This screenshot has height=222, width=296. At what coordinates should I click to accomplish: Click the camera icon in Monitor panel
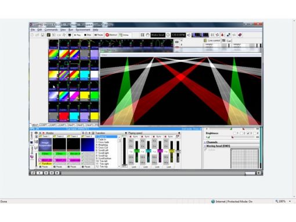tap(36, 133)
